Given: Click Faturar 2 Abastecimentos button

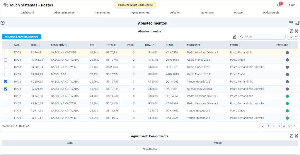Looking at the screenshot, I should click(21, 37).
